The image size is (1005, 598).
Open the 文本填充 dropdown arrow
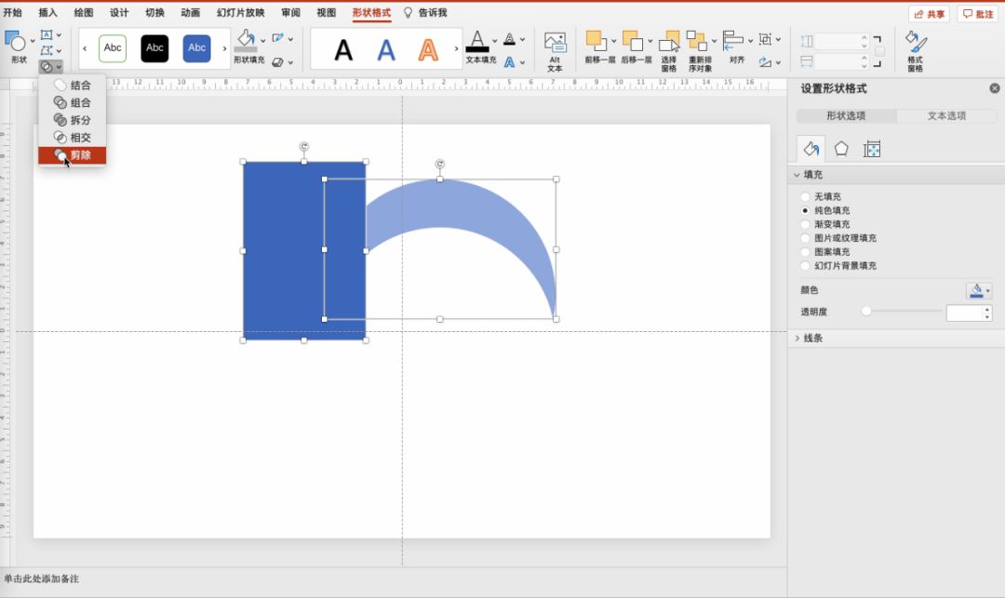coord(495,41)
